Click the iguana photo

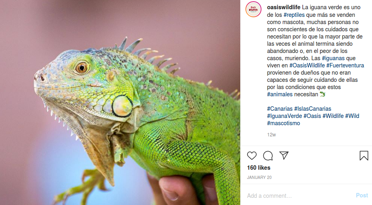point(120,103)
